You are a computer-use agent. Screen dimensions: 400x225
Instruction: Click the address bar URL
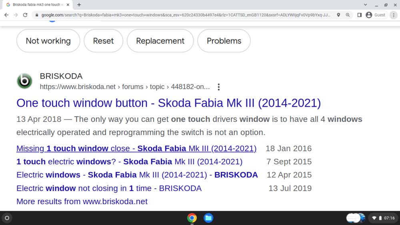coord(186,15)
